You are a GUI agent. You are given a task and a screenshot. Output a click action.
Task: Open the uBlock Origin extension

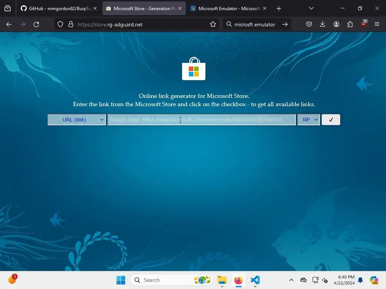364,24
